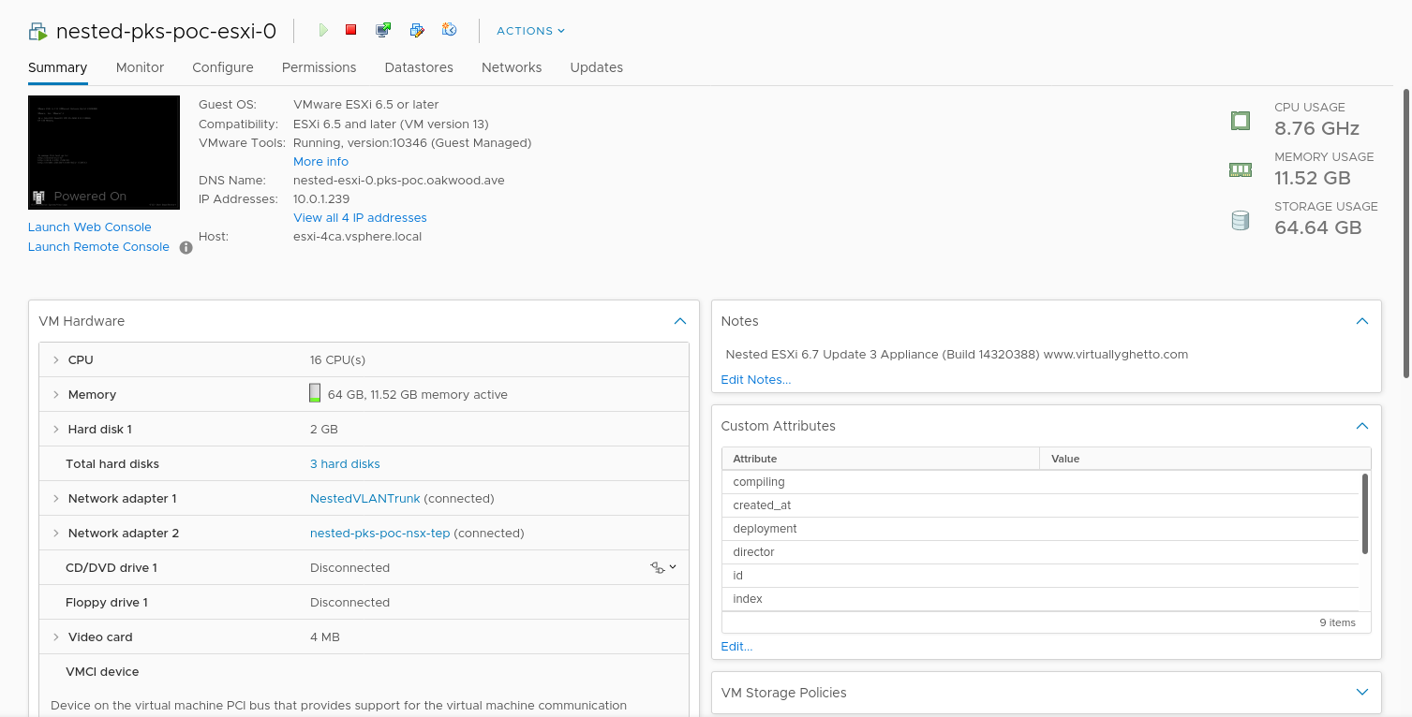Click the CPU usage chip icon

(x=1241, y=120)
